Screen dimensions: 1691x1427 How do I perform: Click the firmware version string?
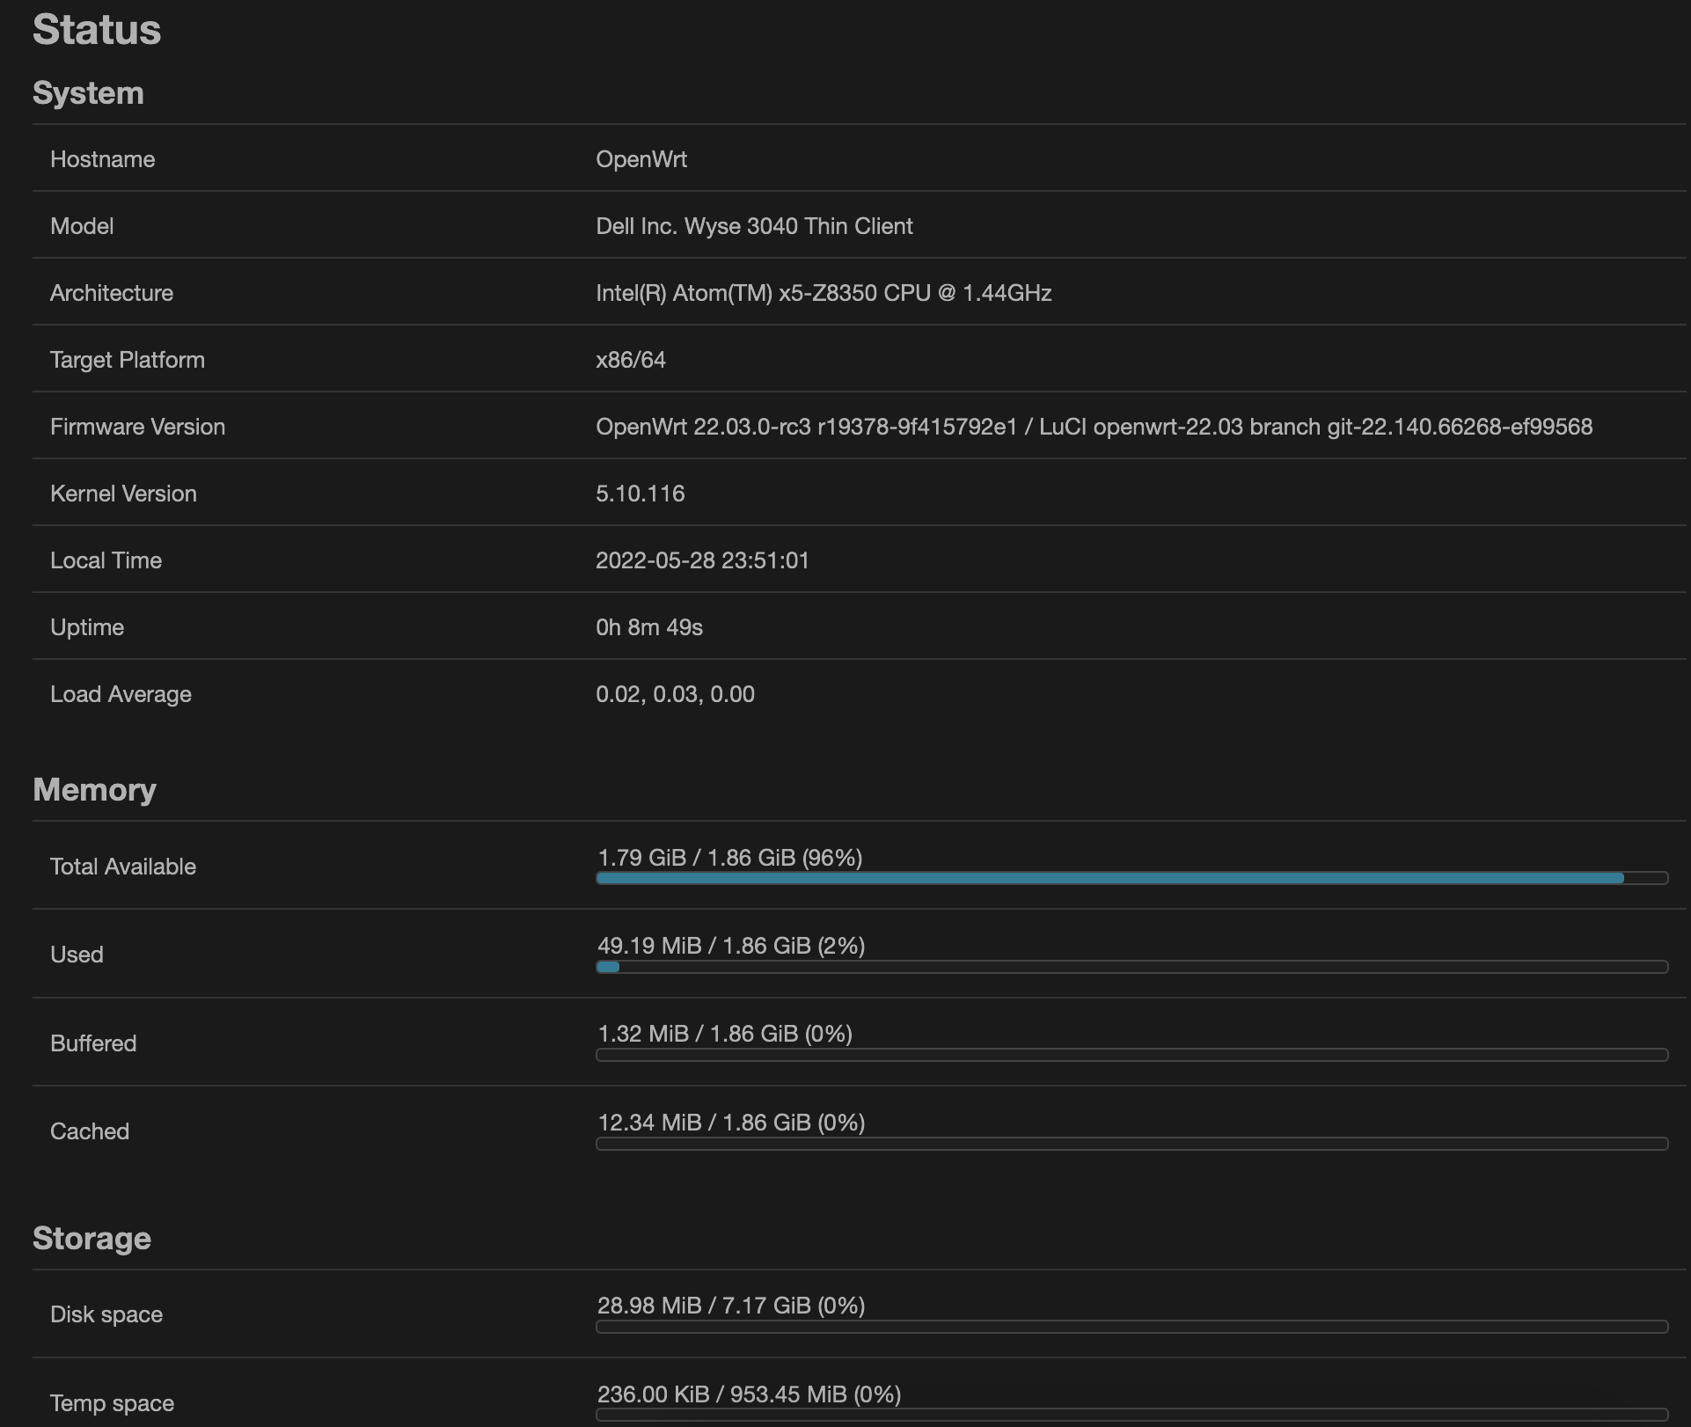[1094, 427]
